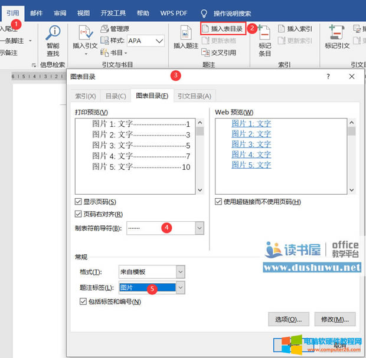Screen dimensions: 366x358
Task: Expand the 制表符前导符 dropdown
Action: pyautogui.click(x=199, y=228)
